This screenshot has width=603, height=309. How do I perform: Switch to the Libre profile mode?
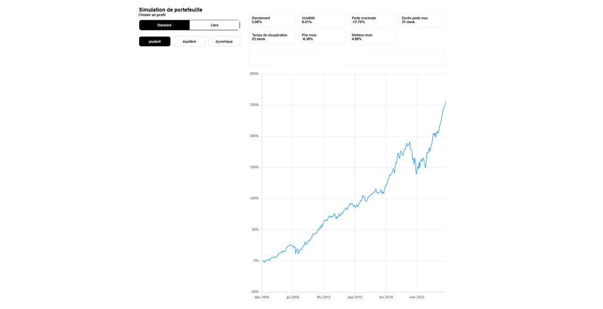click(x=215, y=25)
